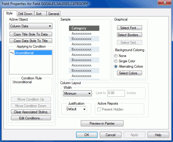Click the Limit to inches field

click(116, 93)
